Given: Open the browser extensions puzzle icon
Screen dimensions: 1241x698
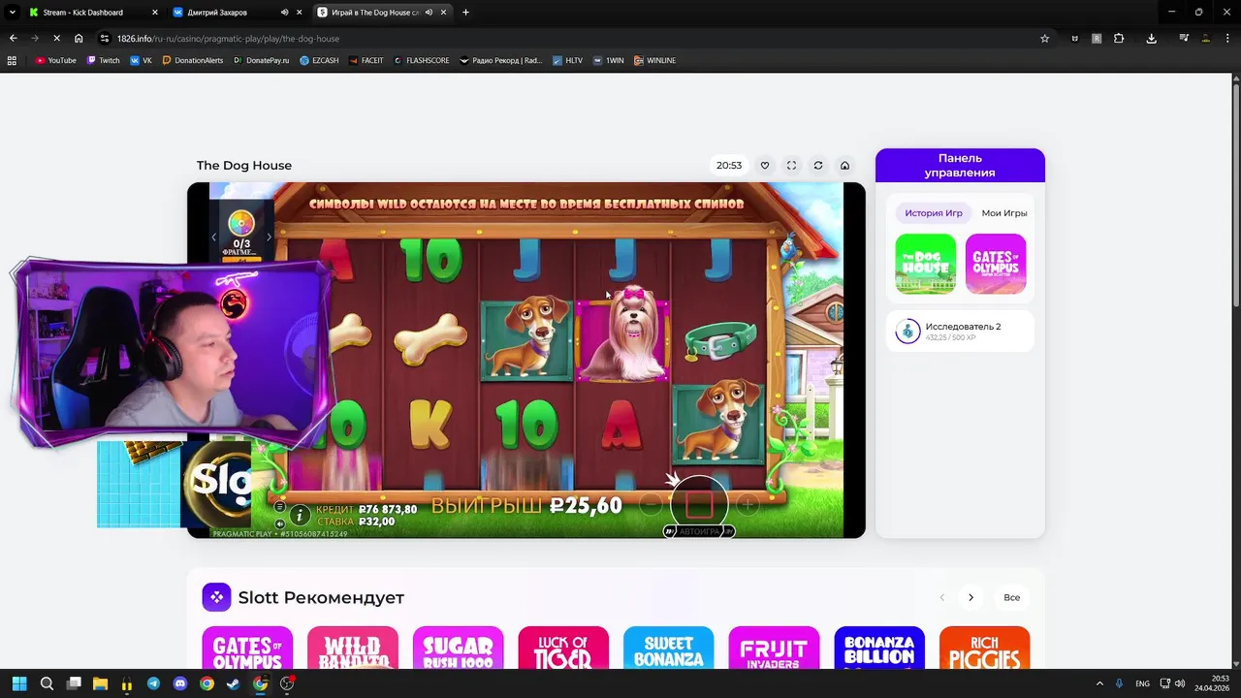Looking at the screenshot, I should tap(1119, 39).
